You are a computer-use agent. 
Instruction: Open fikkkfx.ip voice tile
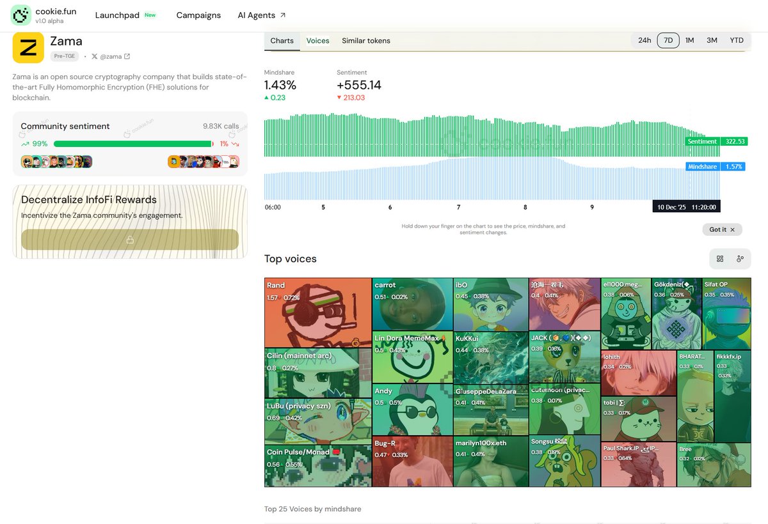[733, 396]
